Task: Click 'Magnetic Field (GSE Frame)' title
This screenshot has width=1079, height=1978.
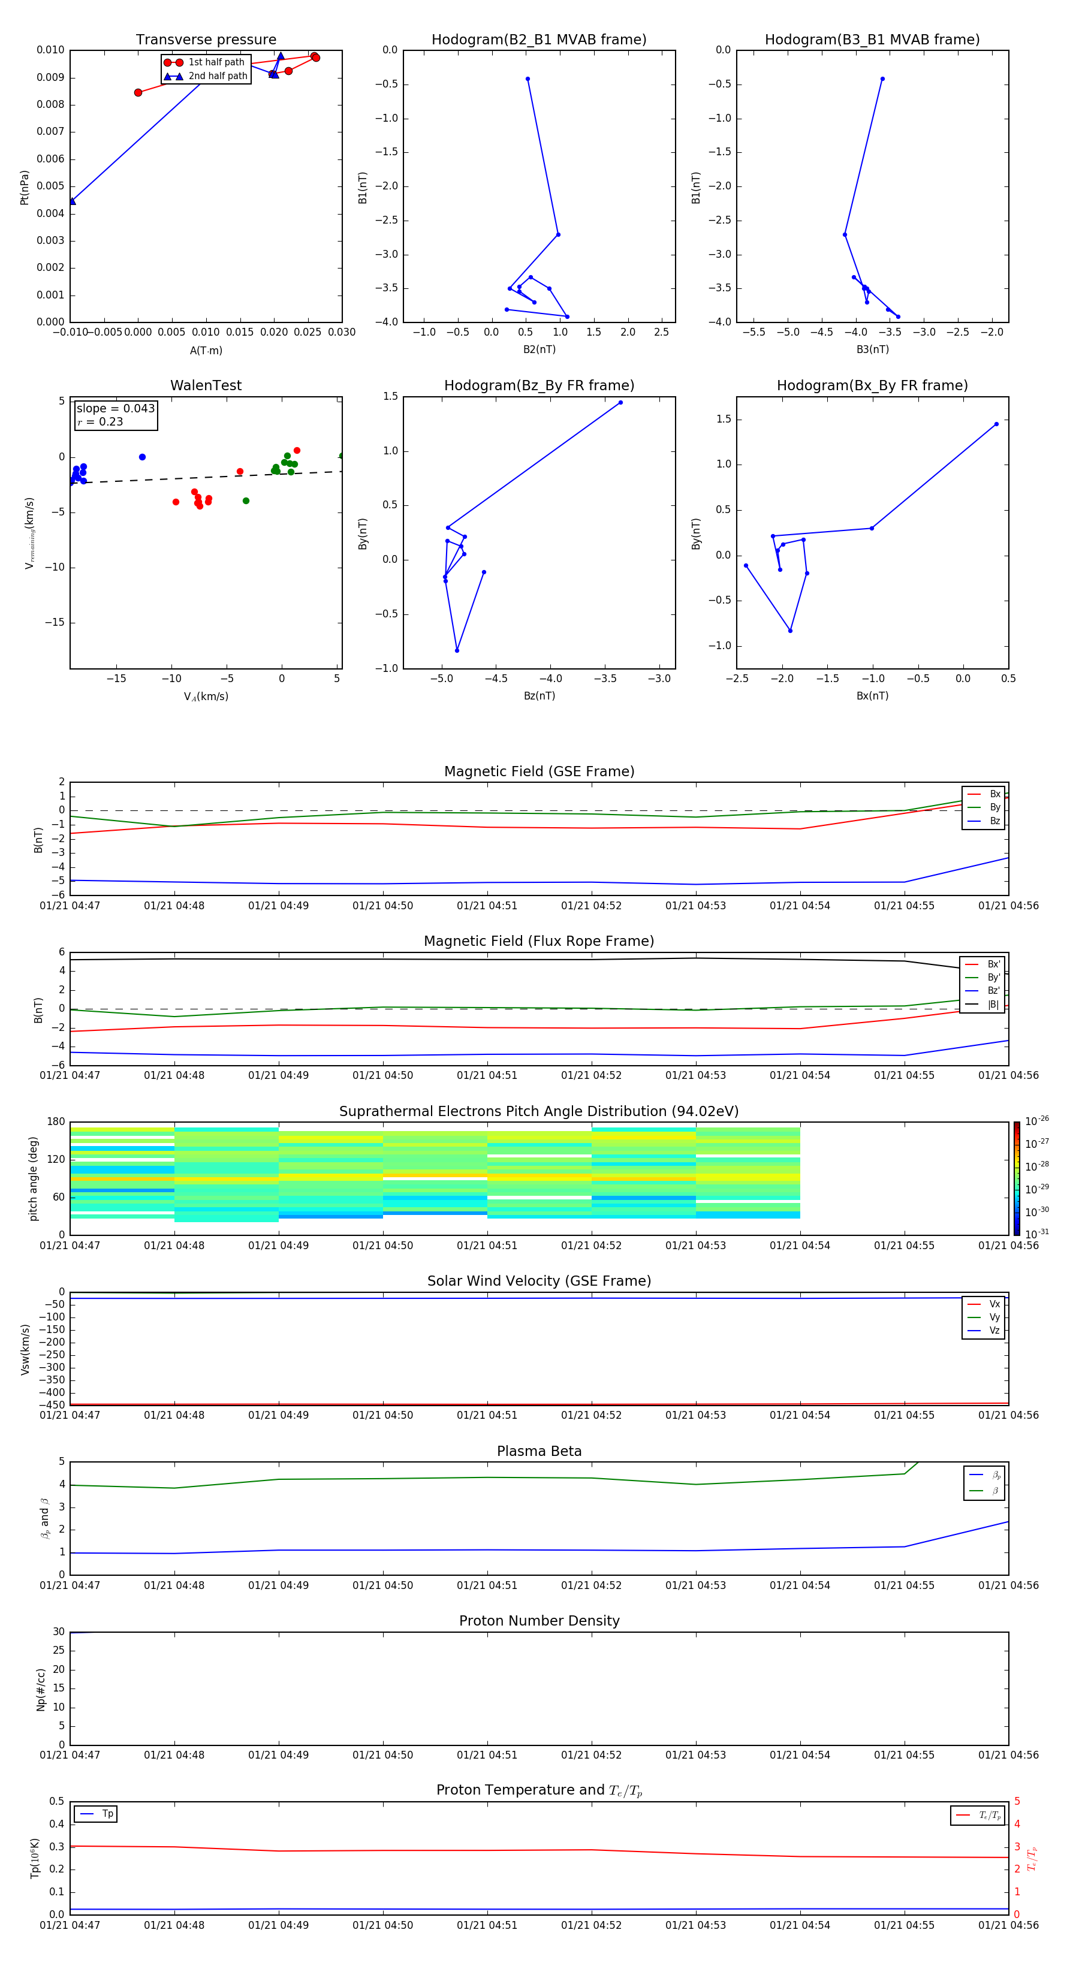Action: click(539, 771)
